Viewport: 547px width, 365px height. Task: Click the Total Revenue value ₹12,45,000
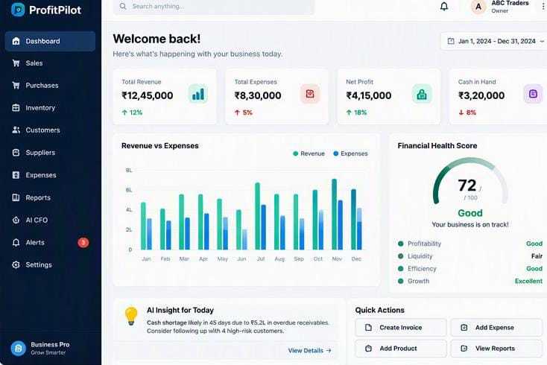148,95
